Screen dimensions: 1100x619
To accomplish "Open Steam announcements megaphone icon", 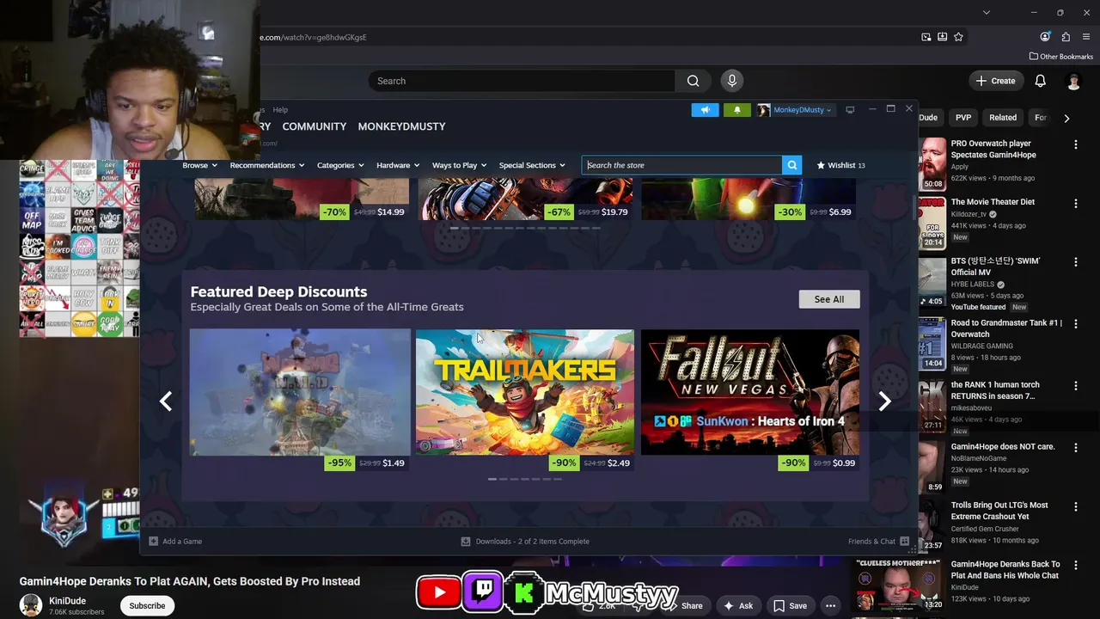I will (x=705, y=110).
